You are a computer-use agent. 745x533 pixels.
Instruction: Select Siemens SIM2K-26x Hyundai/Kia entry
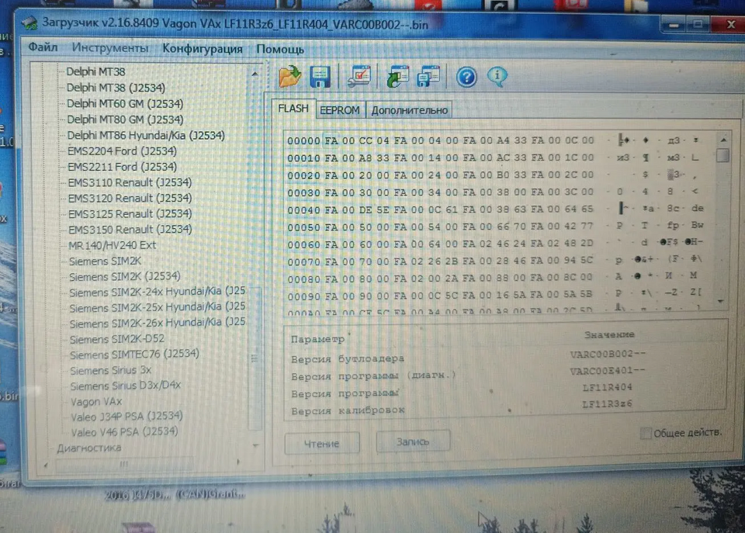point(158,323)
